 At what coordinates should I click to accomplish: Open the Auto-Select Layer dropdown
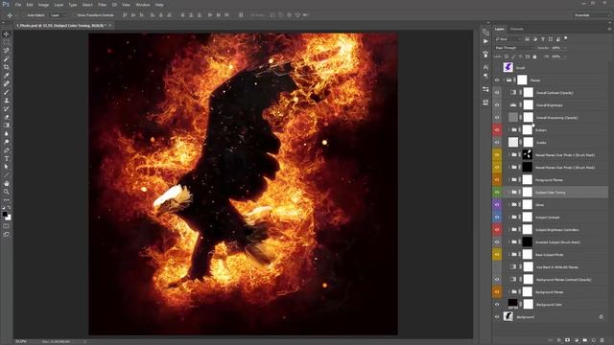pyautogui.click(x=58, y=15)
